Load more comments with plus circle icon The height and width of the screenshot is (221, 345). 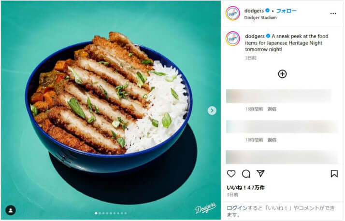coord(282,74)
